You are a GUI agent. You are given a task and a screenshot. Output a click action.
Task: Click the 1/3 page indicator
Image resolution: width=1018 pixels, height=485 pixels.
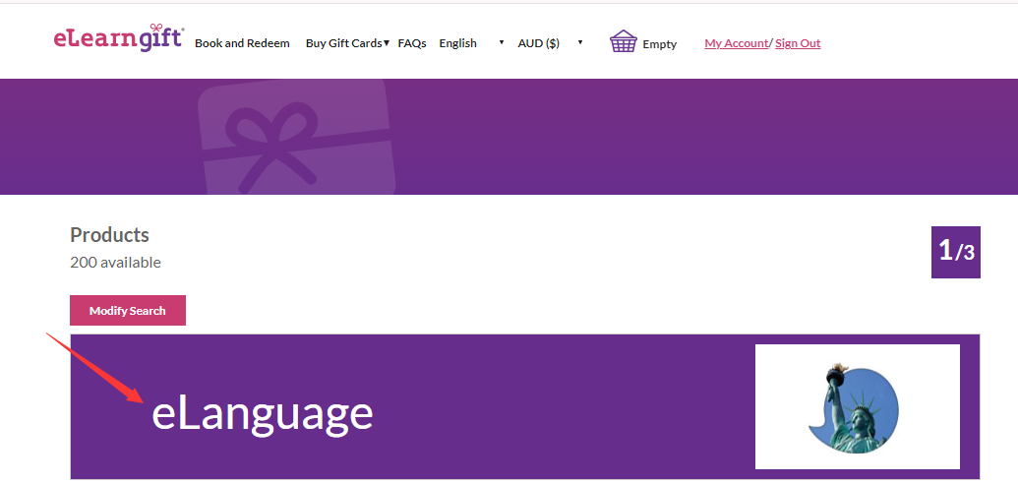coord(956,252)
